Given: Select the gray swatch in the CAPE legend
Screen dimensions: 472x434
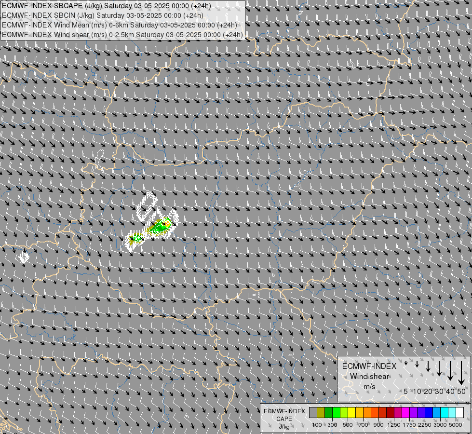Looking at the screenshot, I should (x=313, y=413).
